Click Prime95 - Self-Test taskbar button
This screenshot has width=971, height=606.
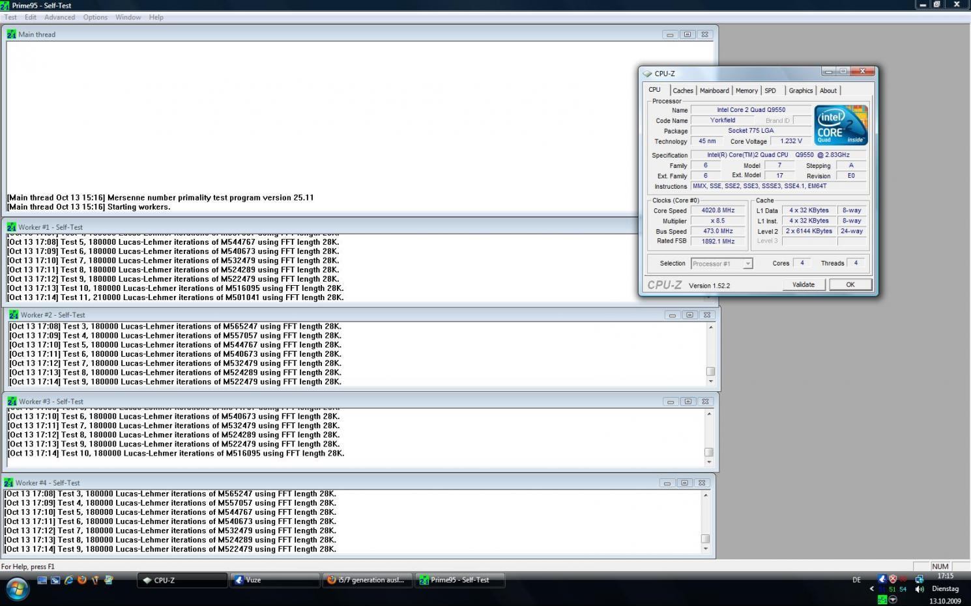coord(460,580)
